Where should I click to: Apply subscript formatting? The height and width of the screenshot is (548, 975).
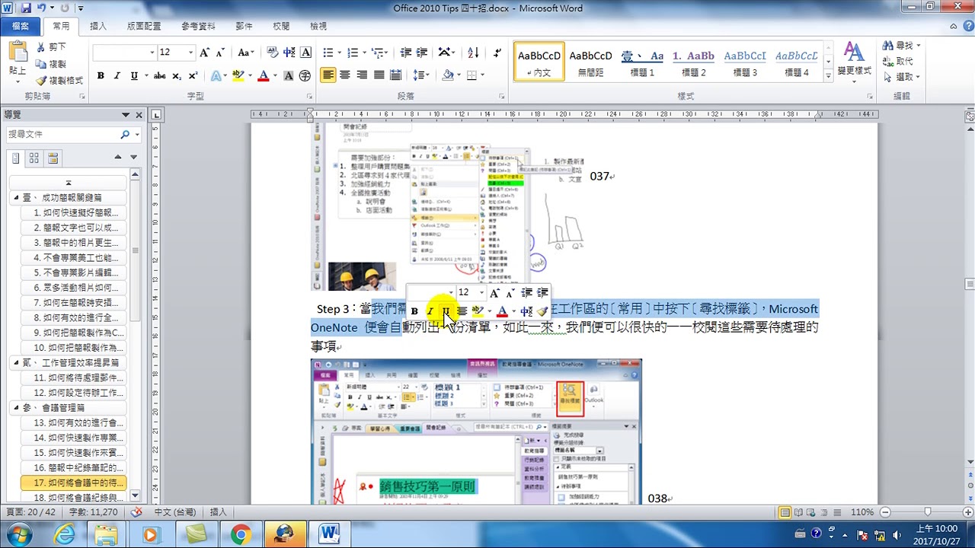coord(177,75)
